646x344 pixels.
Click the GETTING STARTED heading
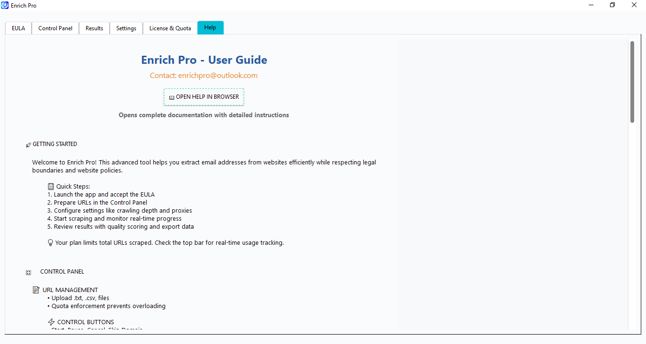coord(55,144)
